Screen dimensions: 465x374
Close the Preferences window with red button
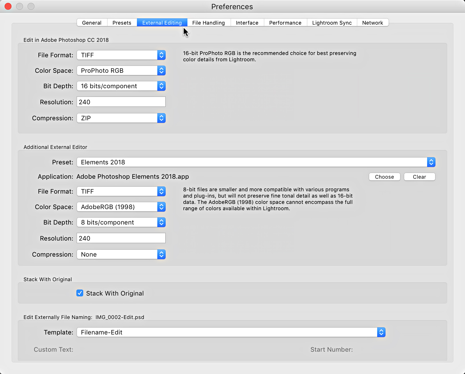tap(8, 6)
